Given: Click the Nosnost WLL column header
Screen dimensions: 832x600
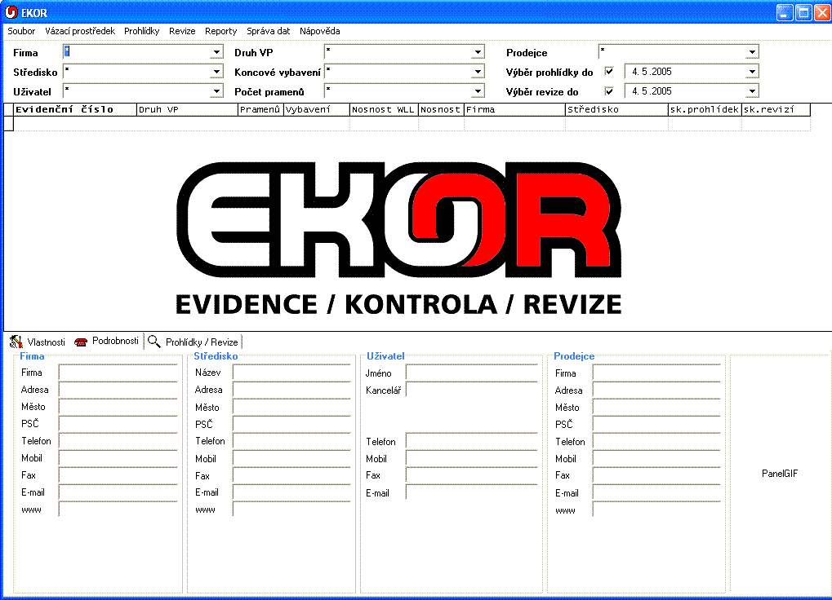Looking at the screenshot, I should click(383, 109).
